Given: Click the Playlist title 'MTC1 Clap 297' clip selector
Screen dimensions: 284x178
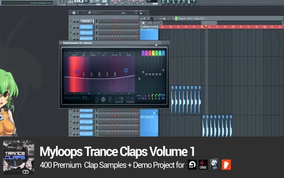Looking at the screenshot, I should [x=191, y=18].
